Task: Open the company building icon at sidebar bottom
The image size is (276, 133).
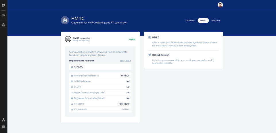Action: 3,127
